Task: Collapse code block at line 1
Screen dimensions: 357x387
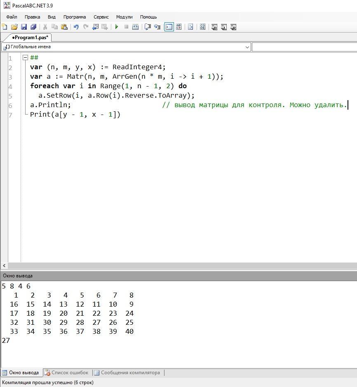Action: tap(25, 58)
